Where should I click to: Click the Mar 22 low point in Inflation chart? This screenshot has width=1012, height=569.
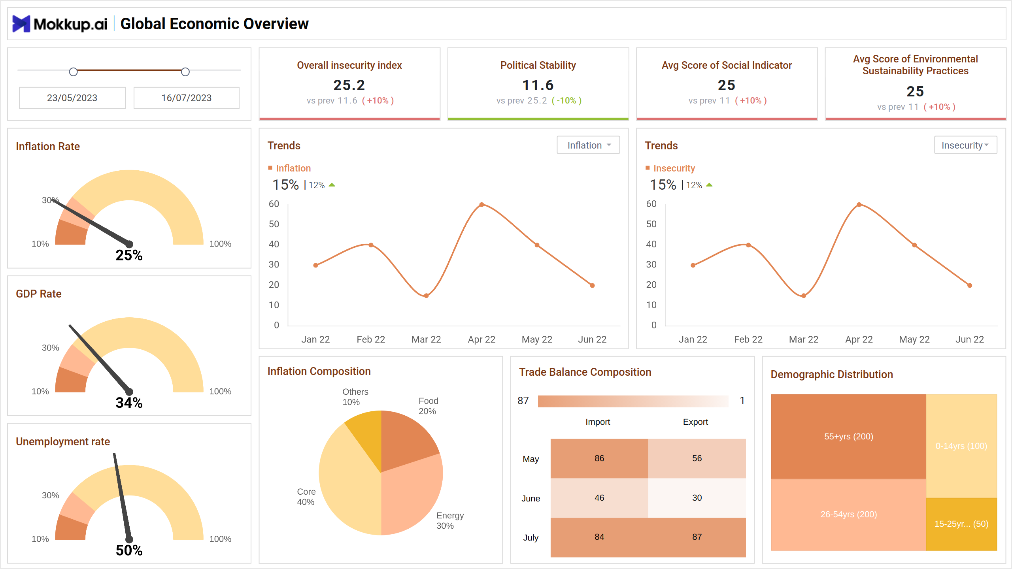pos(426,296)
